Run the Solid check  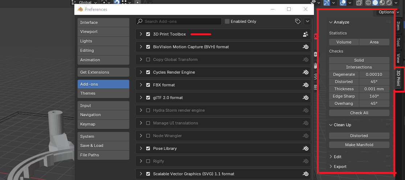point(359,60)
